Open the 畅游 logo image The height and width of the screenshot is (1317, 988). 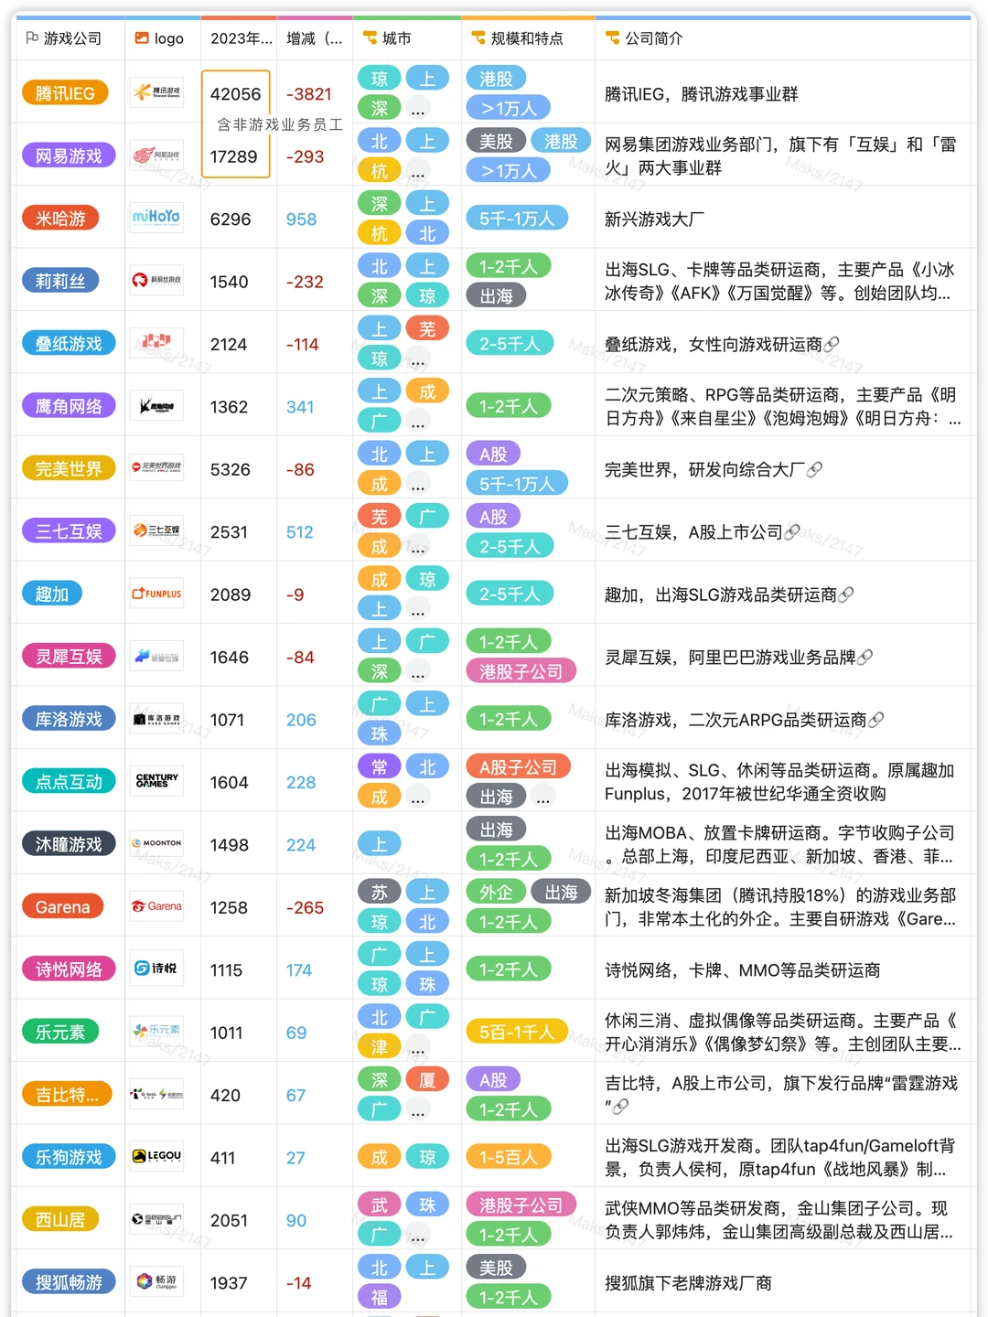click(x=156, y=1282)
